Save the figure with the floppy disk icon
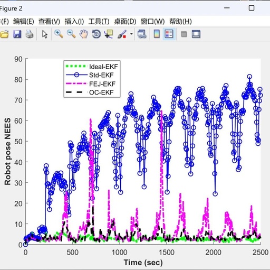 [17, 34]
